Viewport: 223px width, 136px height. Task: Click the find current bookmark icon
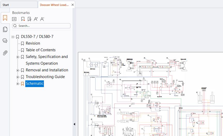coord(29,19)
